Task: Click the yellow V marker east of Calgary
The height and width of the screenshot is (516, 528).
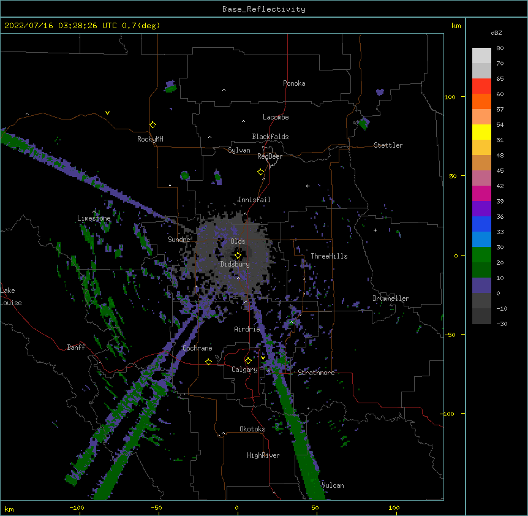Action: 263,358
